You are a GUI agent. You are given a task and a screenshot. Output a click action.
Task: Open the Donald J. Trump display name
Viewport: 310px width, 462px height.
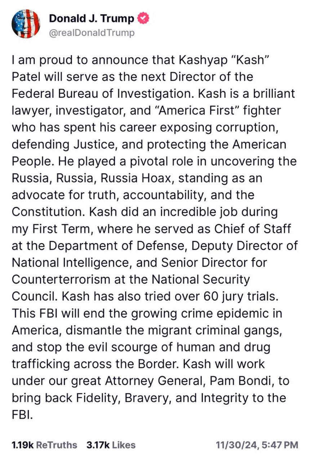pyautogui.click(x=92, y=18)
